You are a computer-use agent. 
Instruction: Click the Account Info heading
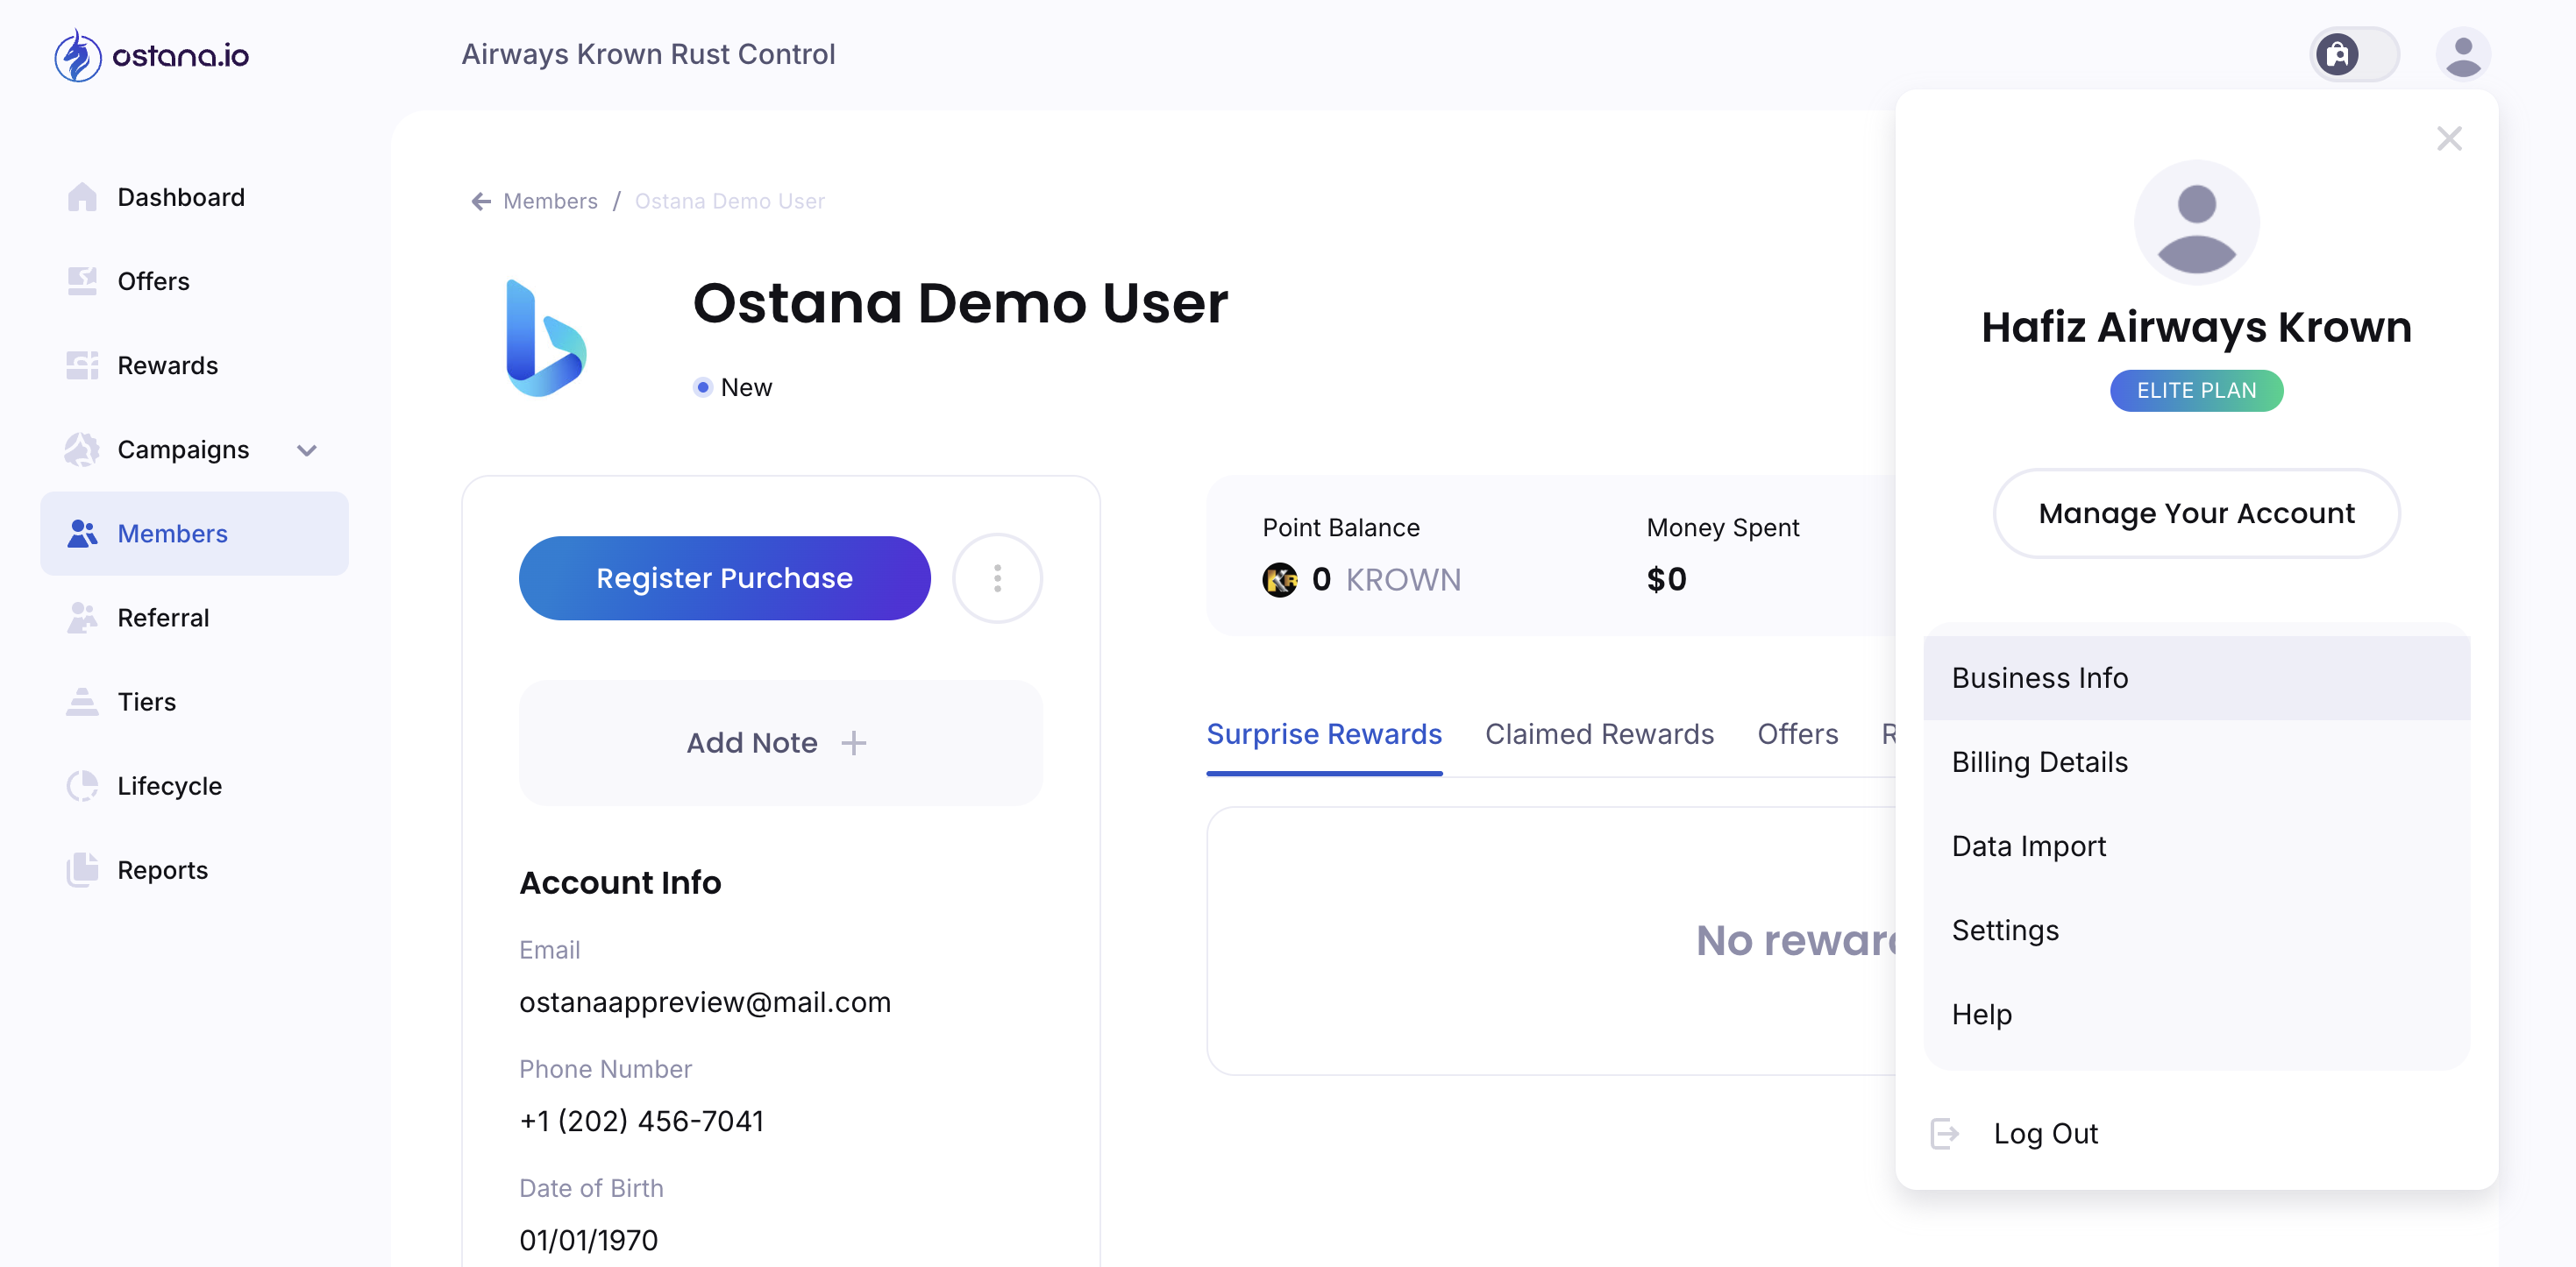click(x=620, y=883)
